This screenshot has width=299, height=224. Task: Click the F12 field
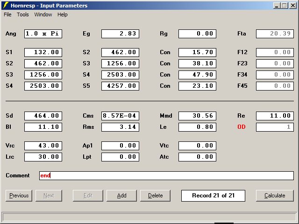pyautogui.click(x=275, y=52)
